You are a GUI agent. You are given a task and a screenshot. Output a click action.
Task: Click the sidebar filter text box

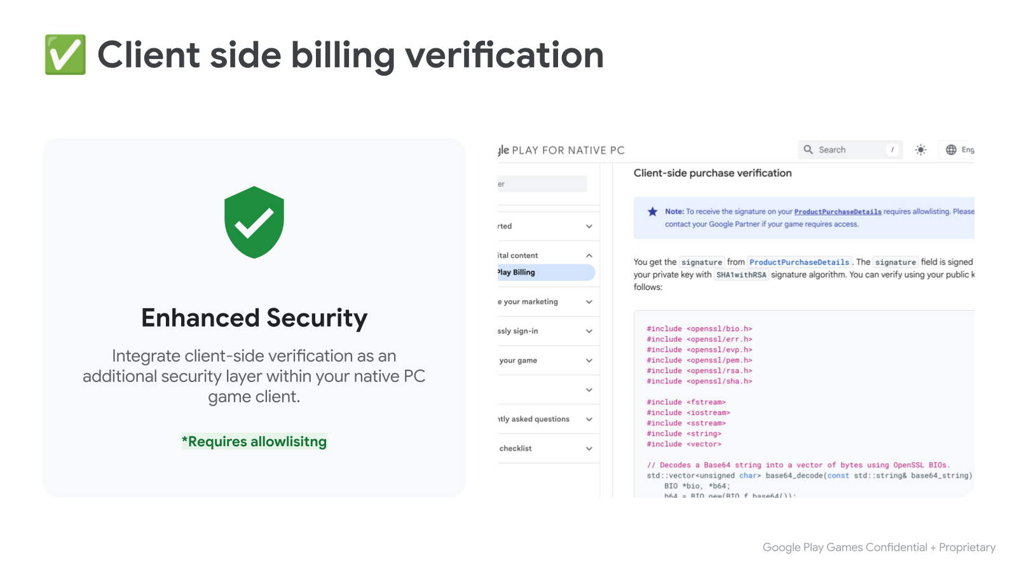[542, 184]
